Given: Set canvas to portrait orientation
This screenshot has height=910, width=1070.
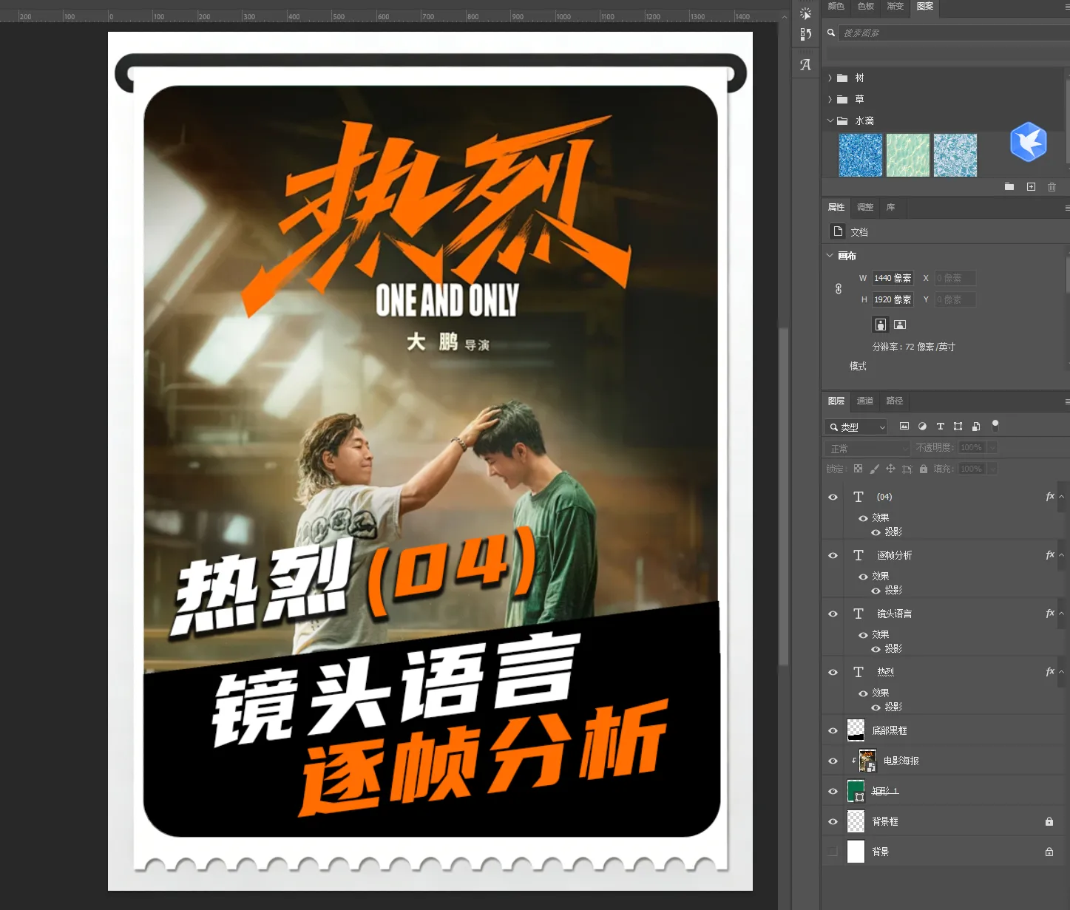Looking at the screenshot, I should click(x=881, y=325).
